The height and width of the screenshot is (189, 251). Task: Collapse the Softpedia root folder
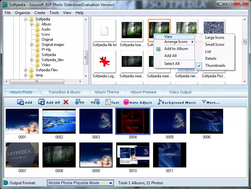click(x=25, y=19)
